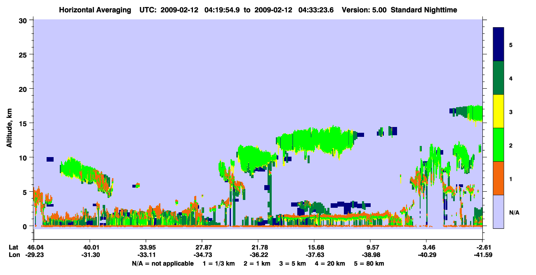
Task: Click longitude value -38.98
Action: (370, 255)
